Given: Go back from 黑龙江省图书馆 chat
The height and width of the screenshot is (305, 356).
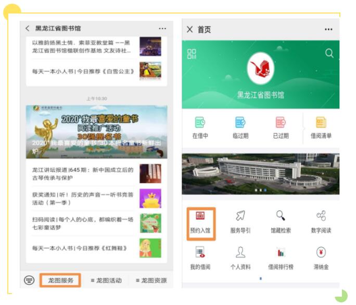Looking at the screenshot, I should (x=28, y=29).
